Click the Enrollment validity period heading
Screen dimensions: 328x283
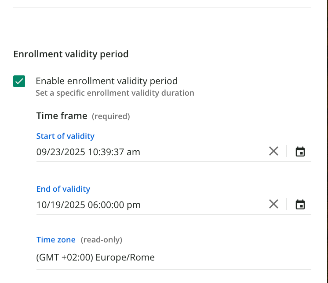tap(71, 54)
